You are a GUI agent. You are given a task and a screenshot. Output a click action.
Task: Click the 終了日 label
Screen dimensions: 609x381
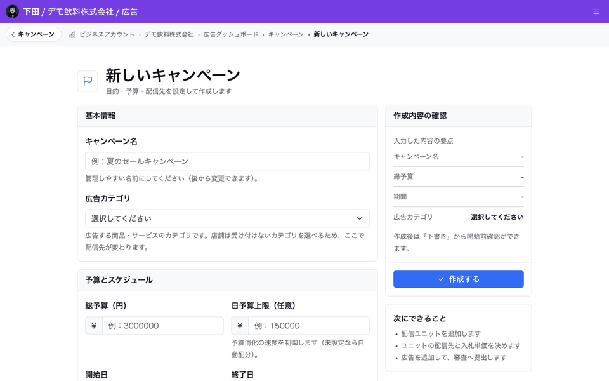242,375
